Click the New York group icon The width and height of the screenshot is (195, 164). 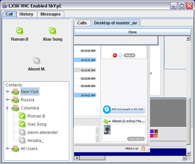[x=15, y=92]
